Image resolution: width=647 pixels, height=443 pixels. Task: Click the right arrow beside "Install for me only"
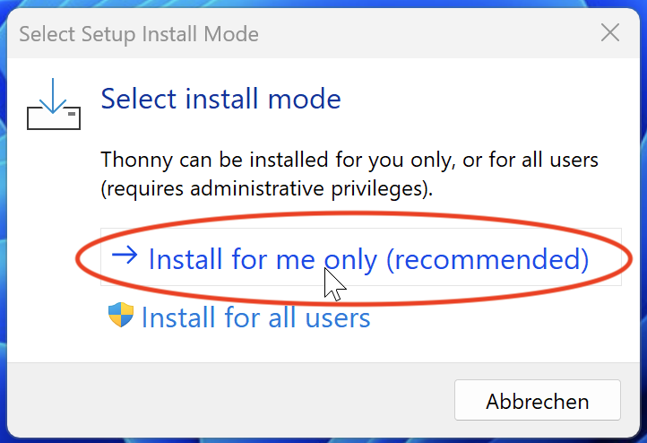pyautogui.click(x=125, y=256)
